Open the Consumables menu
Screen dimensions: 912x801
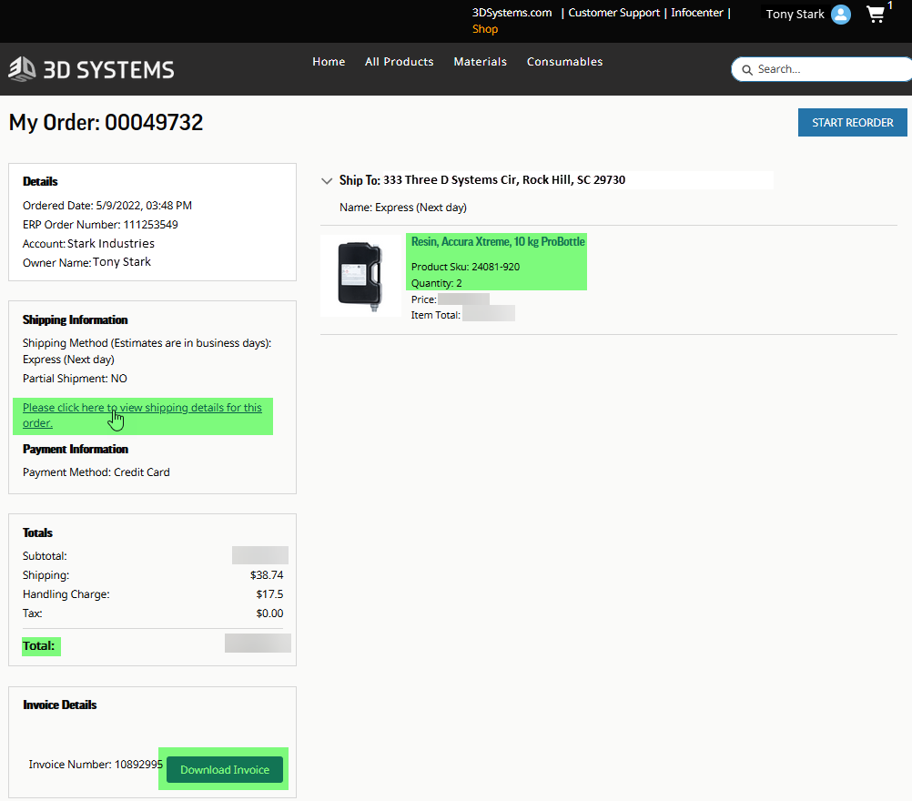(564, 61)
